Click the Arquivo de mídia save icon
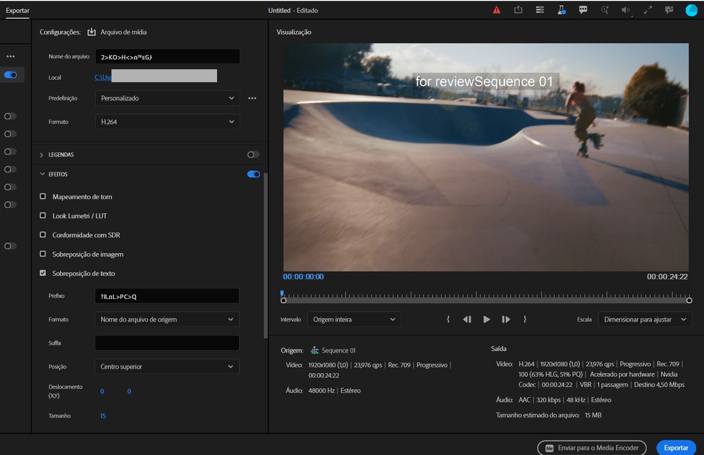 click(x=92, y=32)
